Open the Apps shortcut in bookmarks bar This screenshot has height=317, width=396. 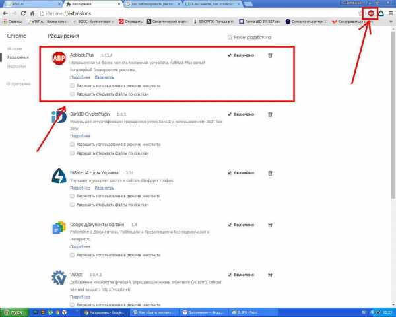(x=12, y=22)
